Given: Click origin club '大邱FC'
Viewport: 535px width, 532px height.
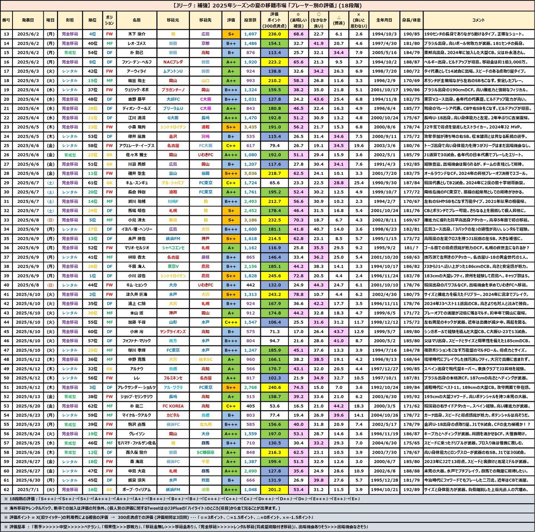Looking at the screenshot, I should (x=173, y=99).
